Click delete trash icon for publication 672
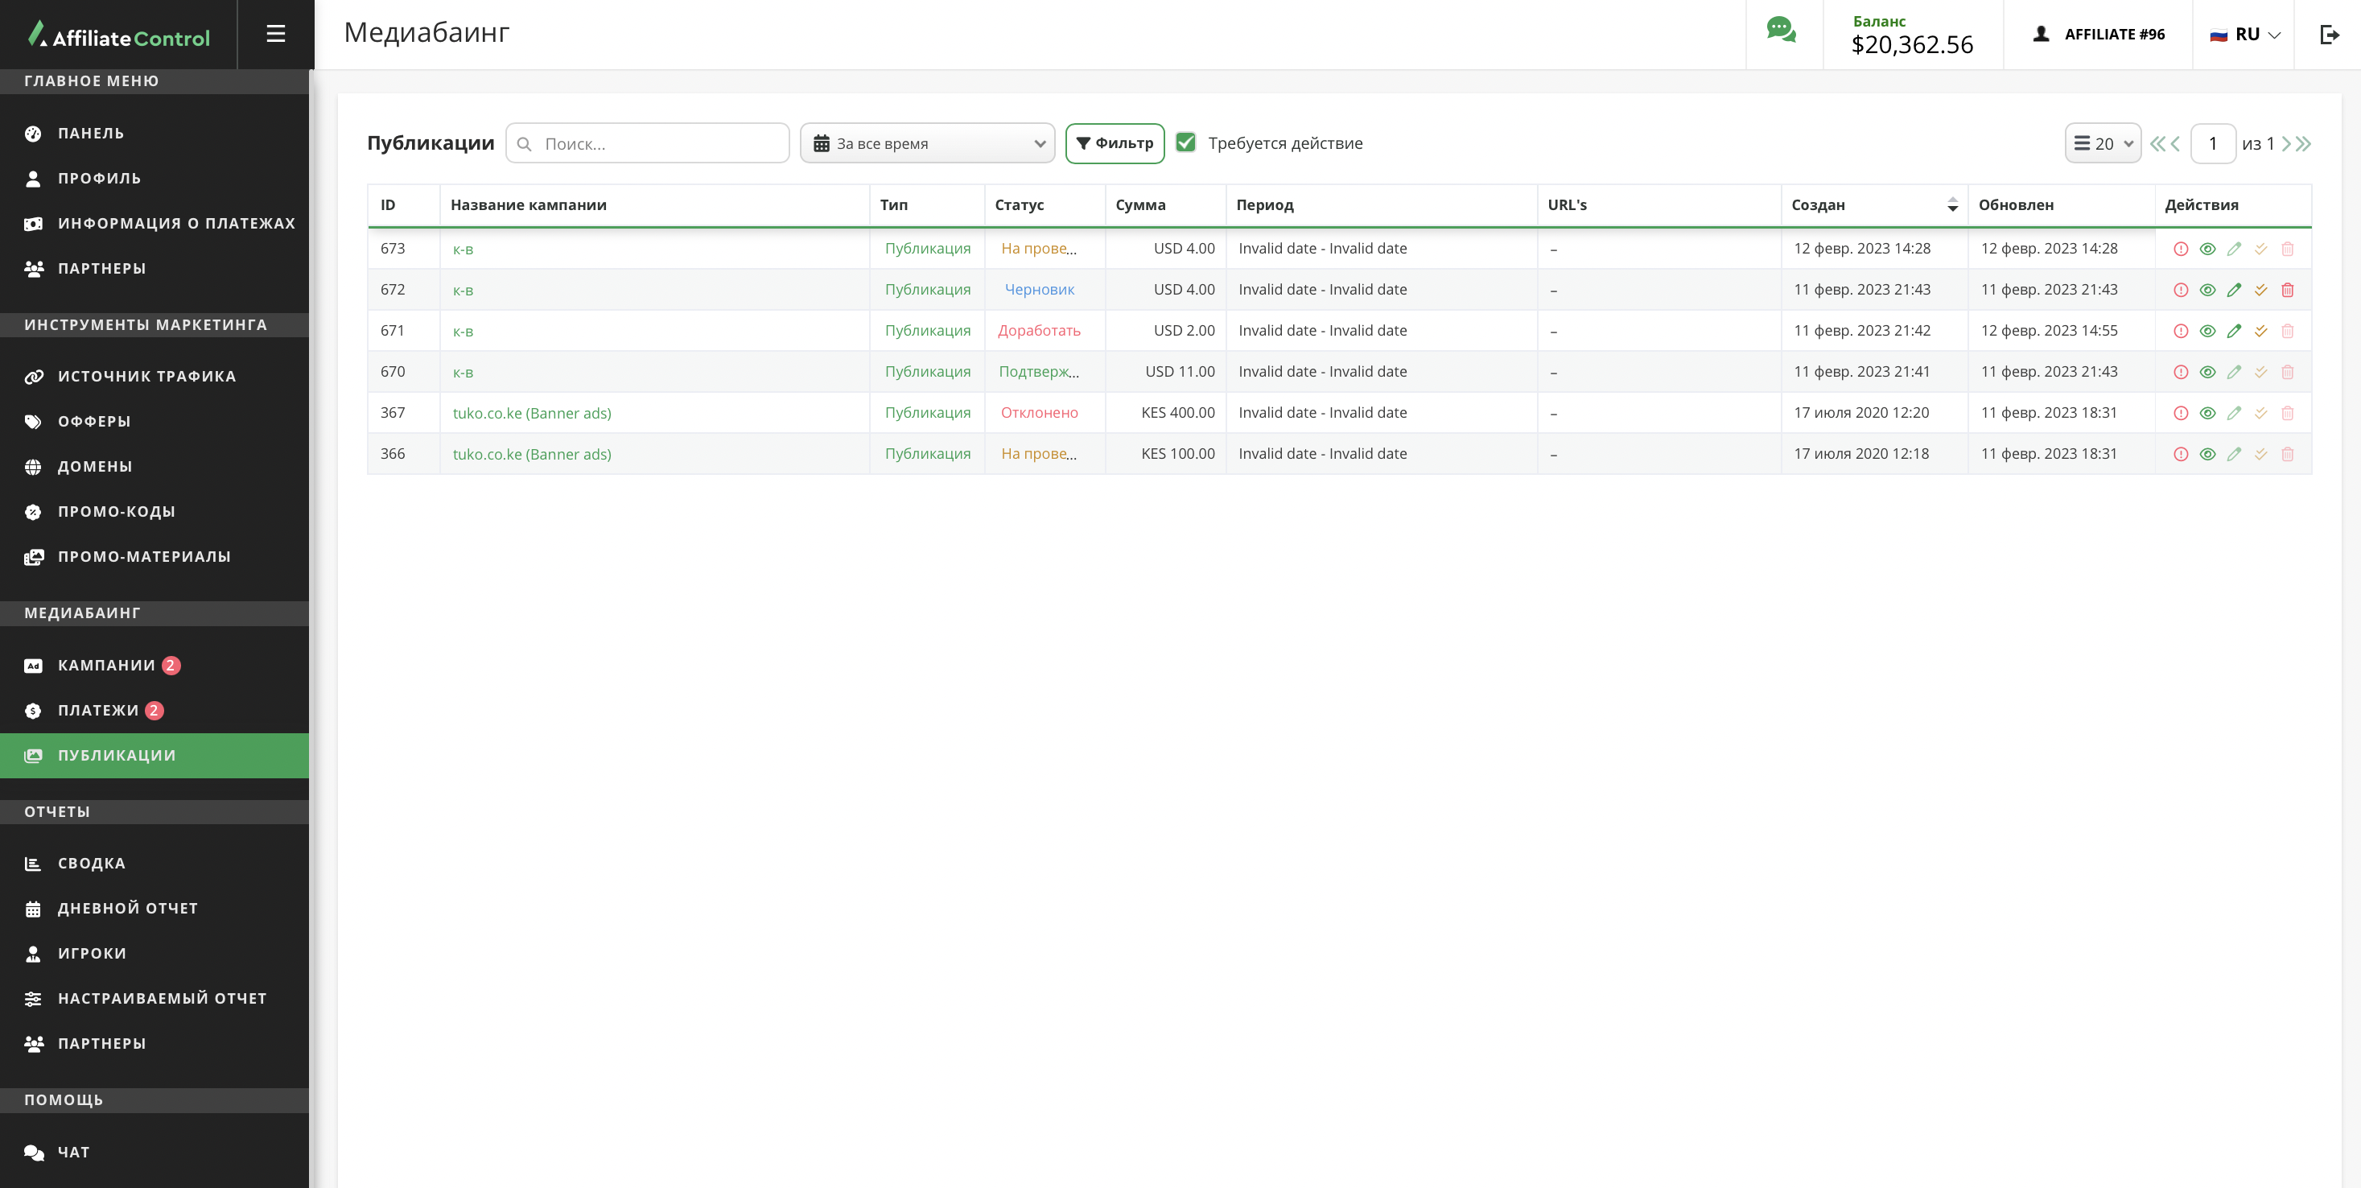2361x1188 pixels. (2288, 290)
